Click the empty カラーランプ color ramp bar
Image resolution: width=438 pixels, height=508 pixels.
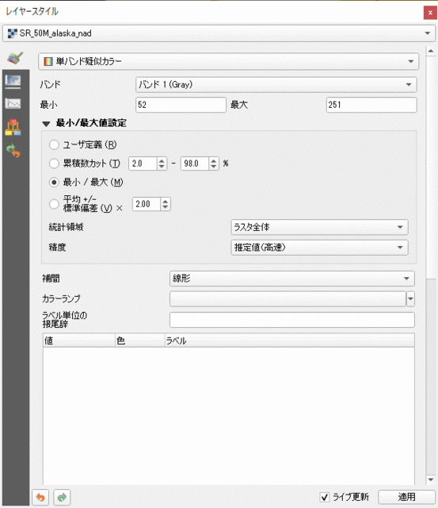coord(288,298)
